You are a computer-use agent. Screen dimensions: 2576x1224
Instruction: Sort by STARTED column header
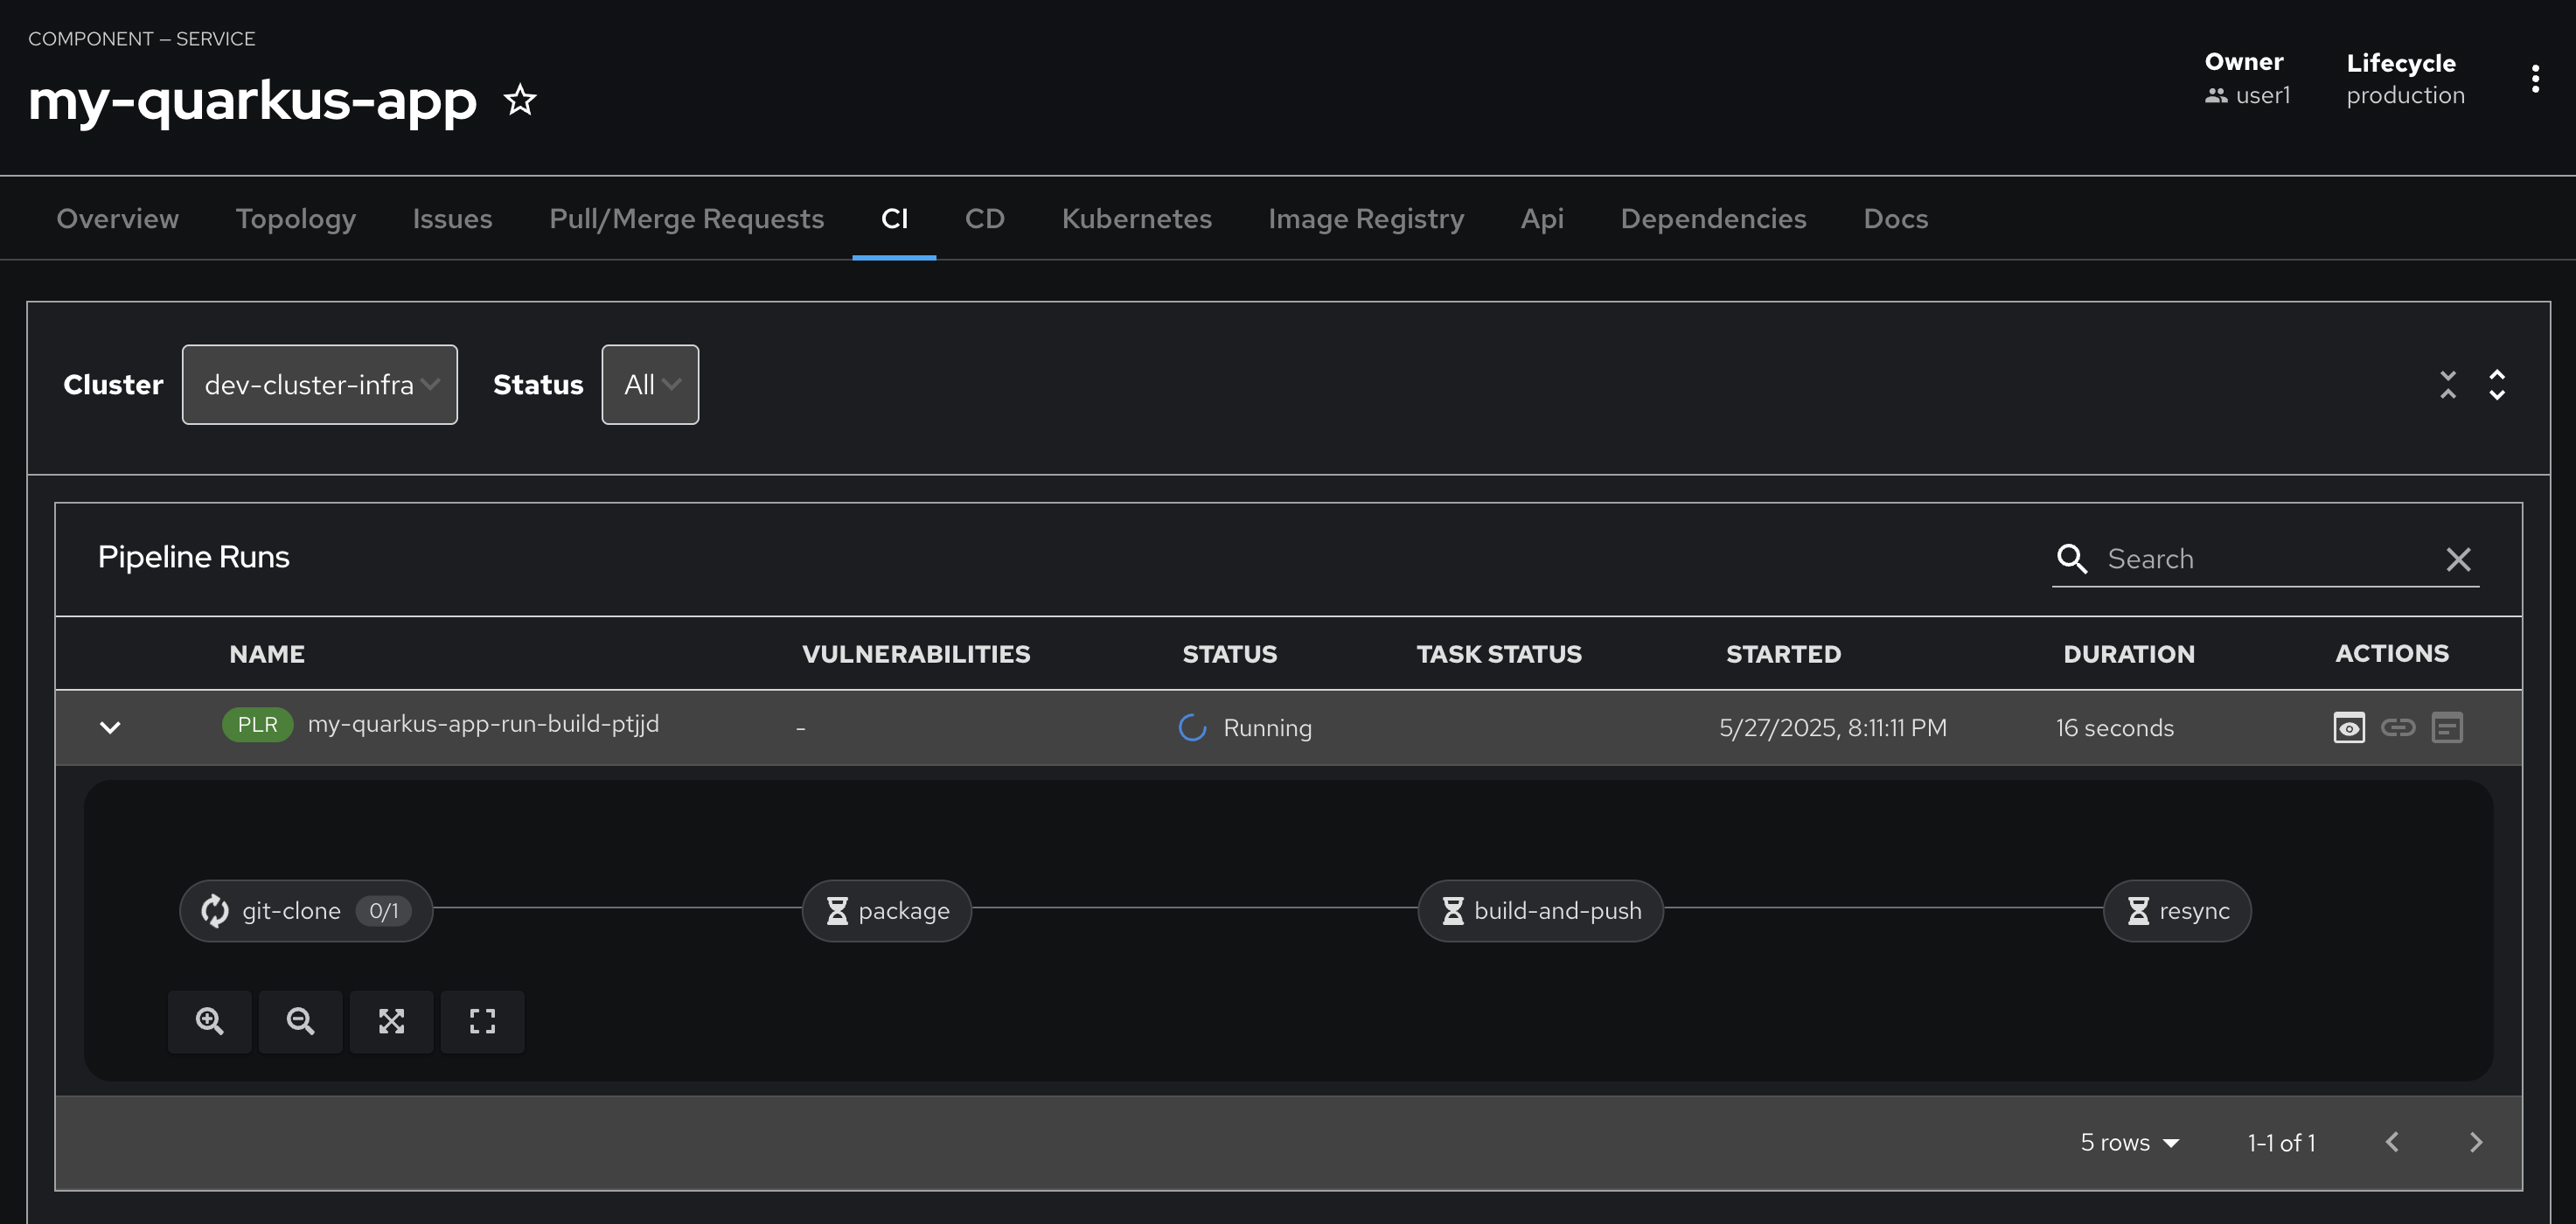pyautogui.click(x=1783, y=654)
